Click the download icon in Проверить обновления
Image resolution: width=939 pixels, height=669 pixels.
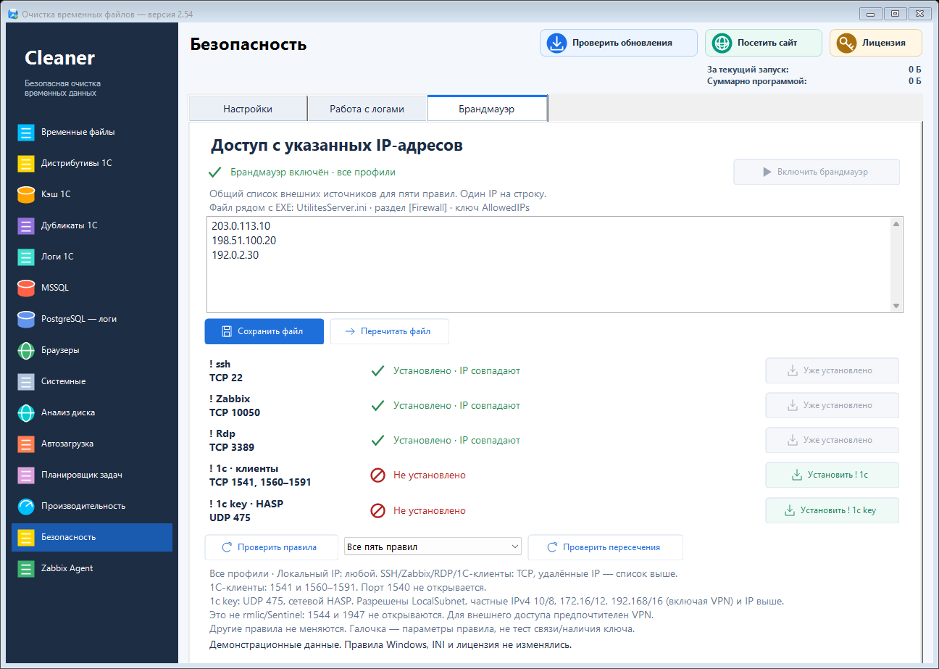pyautogui.click(x=556, y=43)
